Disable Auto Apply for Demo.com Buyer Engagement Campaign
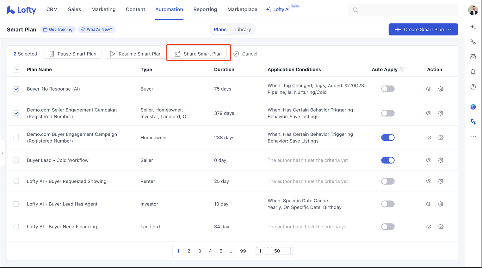The image size is (482, 268). [x=388, y=138]
